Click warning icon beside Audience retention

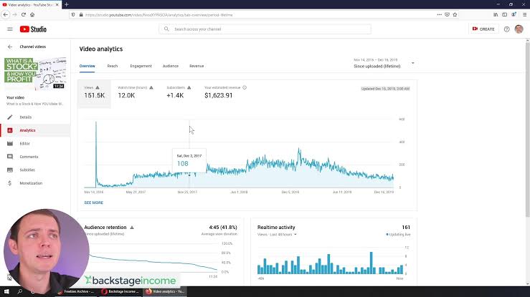point(132,228)
